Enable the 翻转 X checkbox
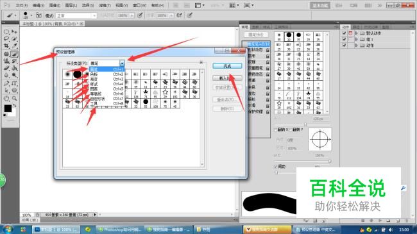Image resolution: width=417 pixels, height=234 pixels. (276, 130)
